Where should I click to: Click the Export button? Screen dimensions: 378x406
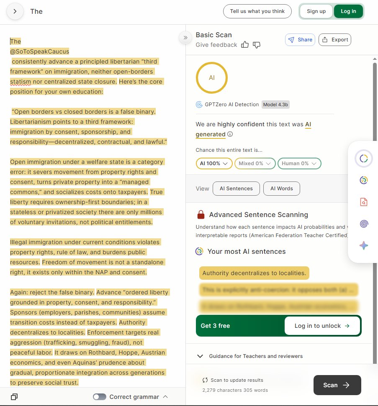click(x=335, y=40)
